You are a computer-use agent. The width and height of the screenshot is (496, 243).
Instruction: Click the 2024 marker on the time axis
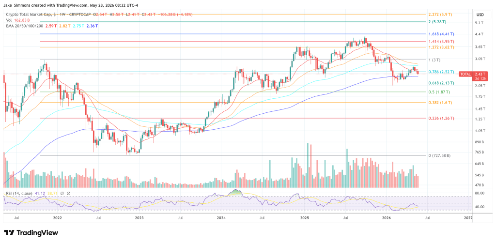[221, 218]
